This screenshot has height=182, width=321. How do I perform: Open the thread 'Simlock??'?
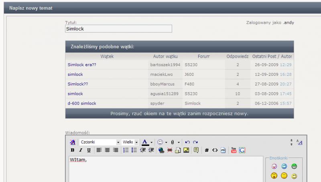point(78,84)
